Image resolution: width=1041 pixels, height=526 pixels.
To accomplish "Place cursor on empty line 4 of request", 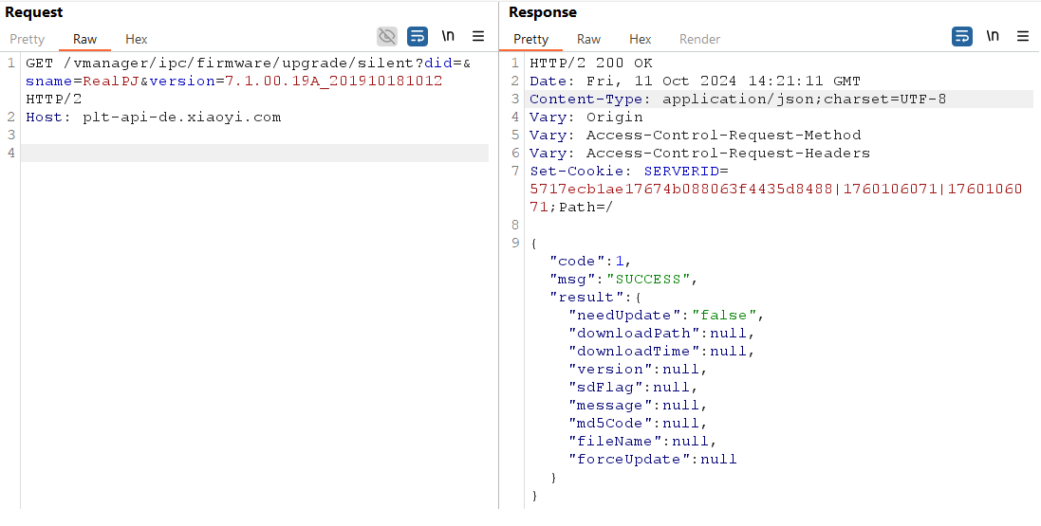I will tap(254, 154).
